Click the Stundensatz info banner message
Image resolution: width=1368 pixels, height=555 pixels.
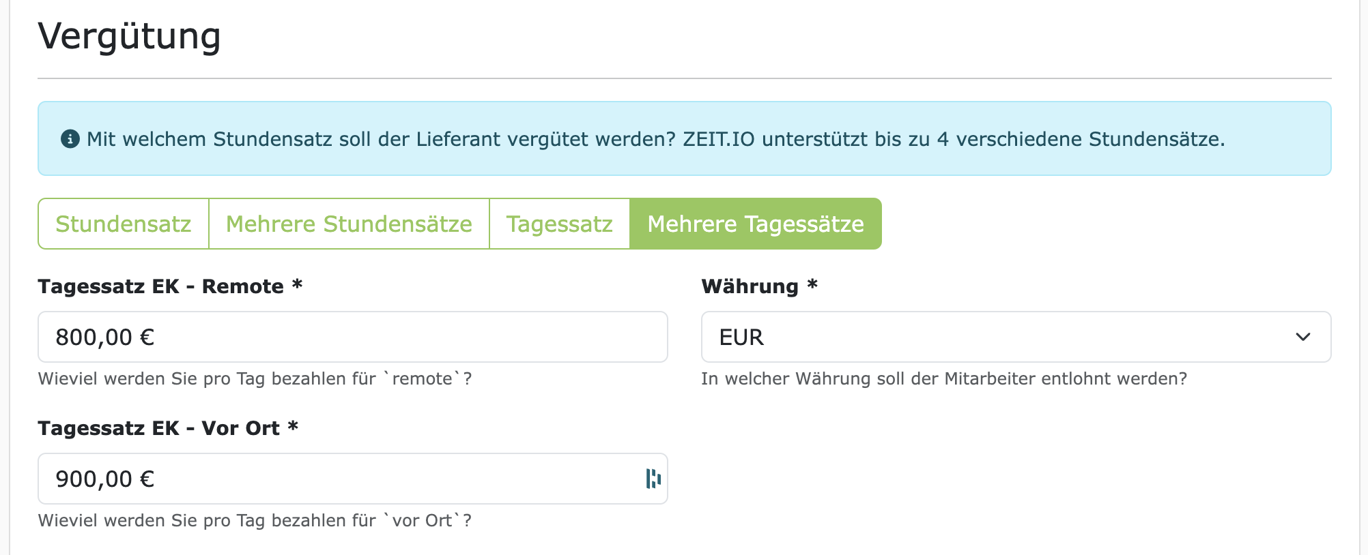pos(655,139)
